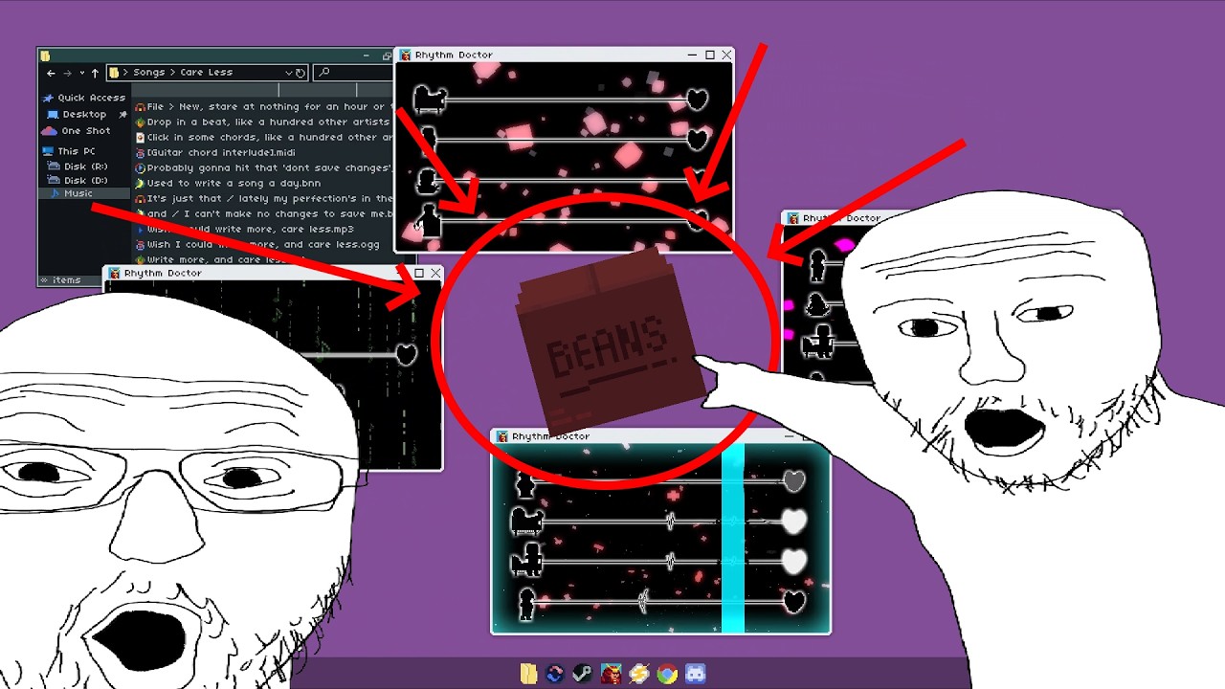Open One Shot cloud folder in sidebar
Screen dimensions: 1225x689
pyautogui.click(x=77, y=131)
